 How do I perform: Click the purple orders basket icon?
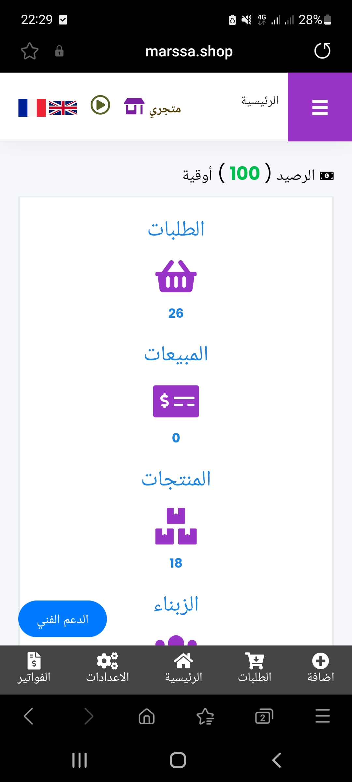176,276
